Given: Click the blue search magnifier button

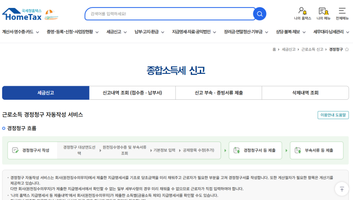Looking at the screenshot, I should coord(259,14).
